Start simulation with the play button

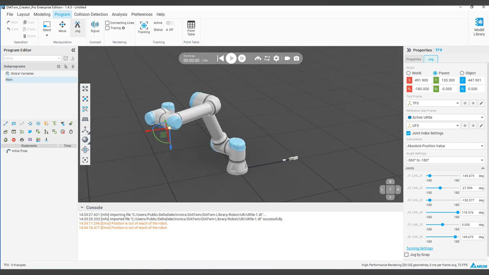231,58
